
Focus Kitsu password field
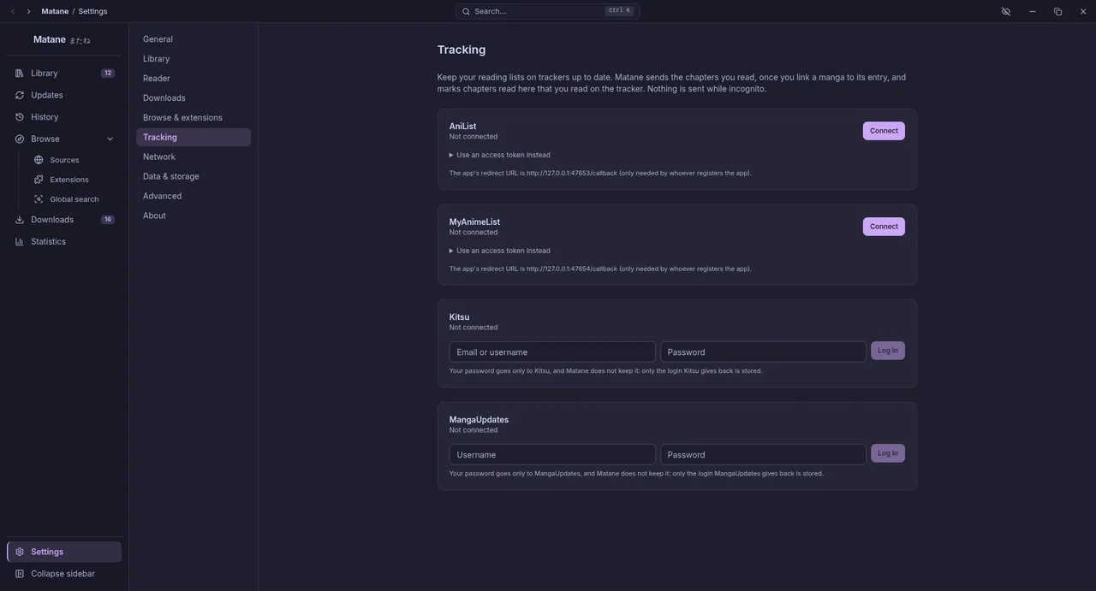[x=763, y=352]
